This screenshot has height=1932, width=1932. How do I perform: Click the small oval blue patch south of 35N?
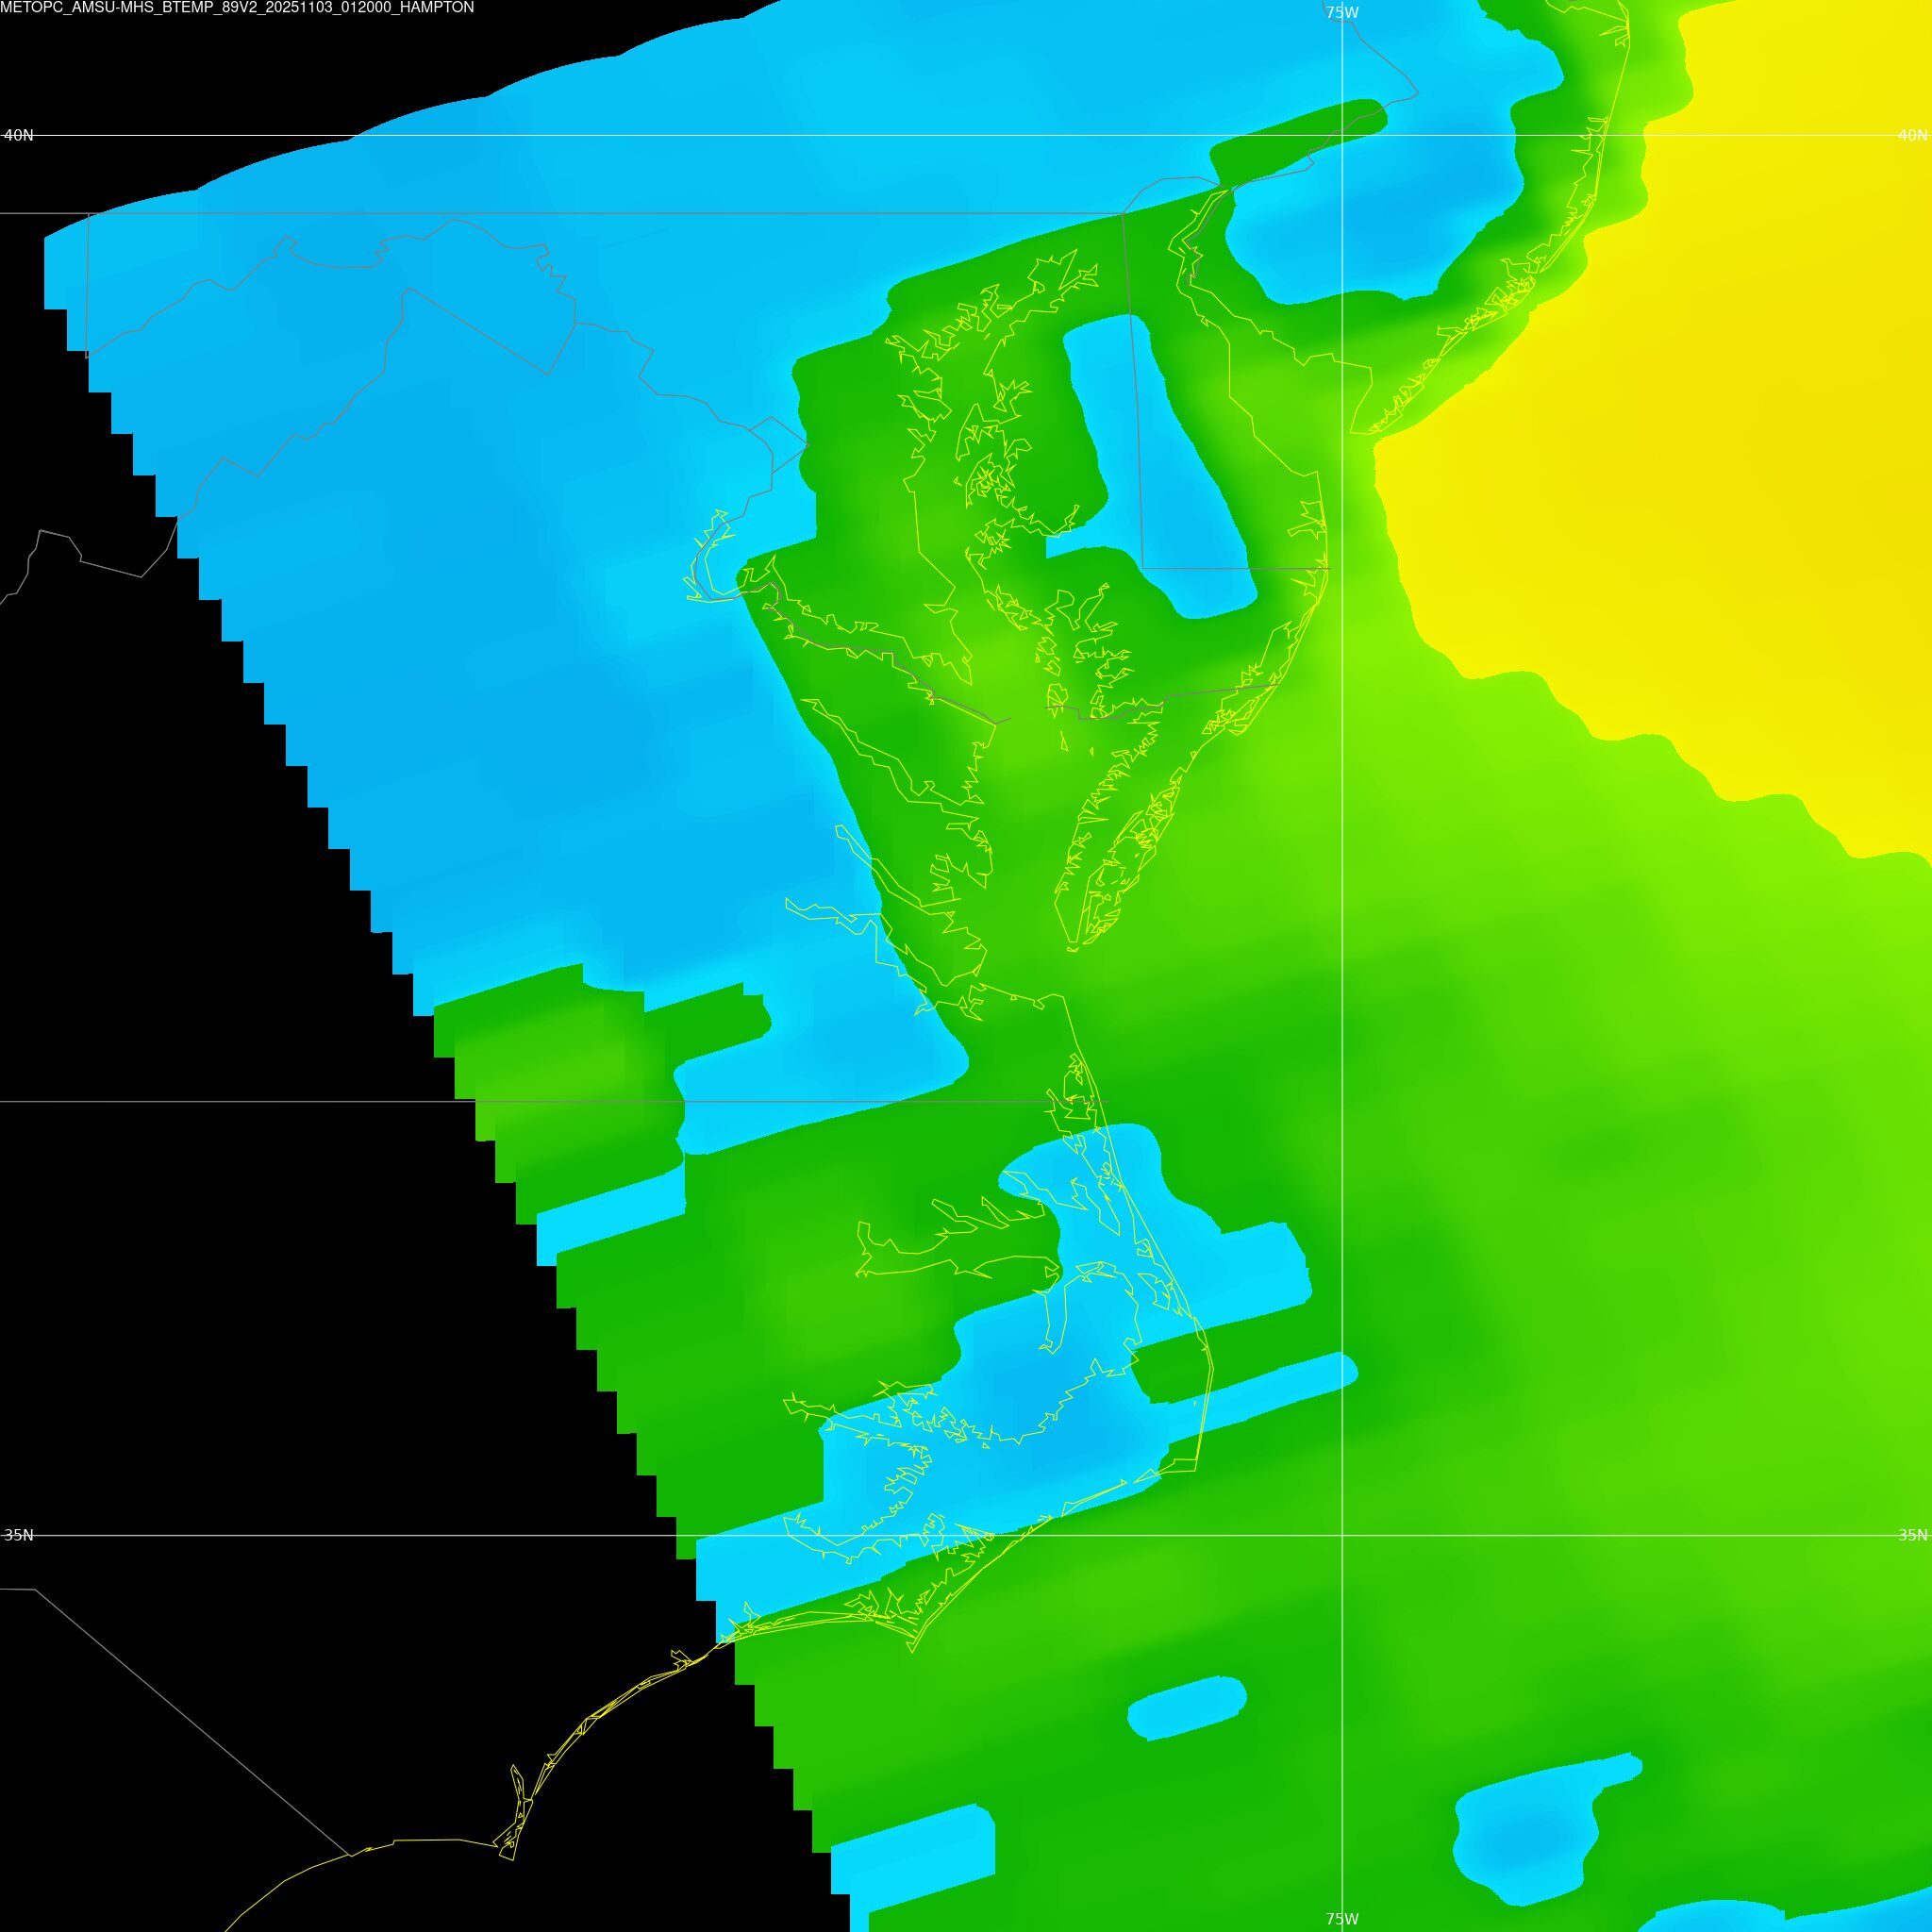(1187, 1708)
